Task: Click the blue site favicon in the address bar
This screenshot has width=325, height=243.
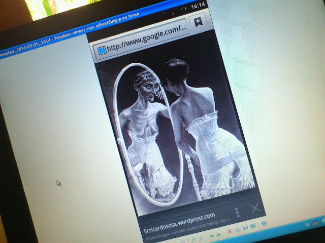Action: [102, 50]
